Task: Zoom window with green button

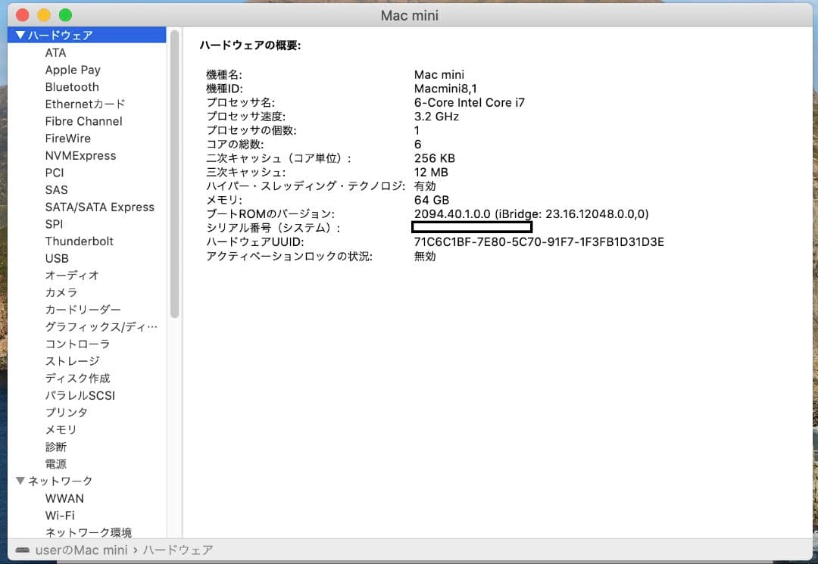Action: click(x=65, y=15)
